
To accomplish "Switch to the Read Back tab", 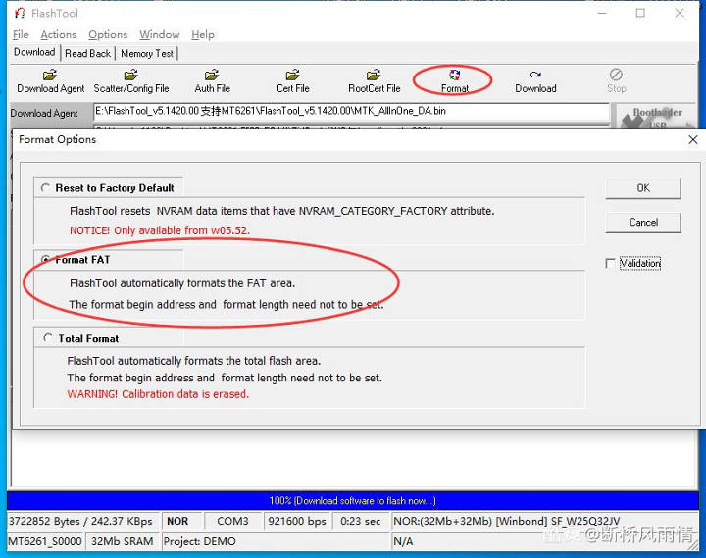I will 88,53.
